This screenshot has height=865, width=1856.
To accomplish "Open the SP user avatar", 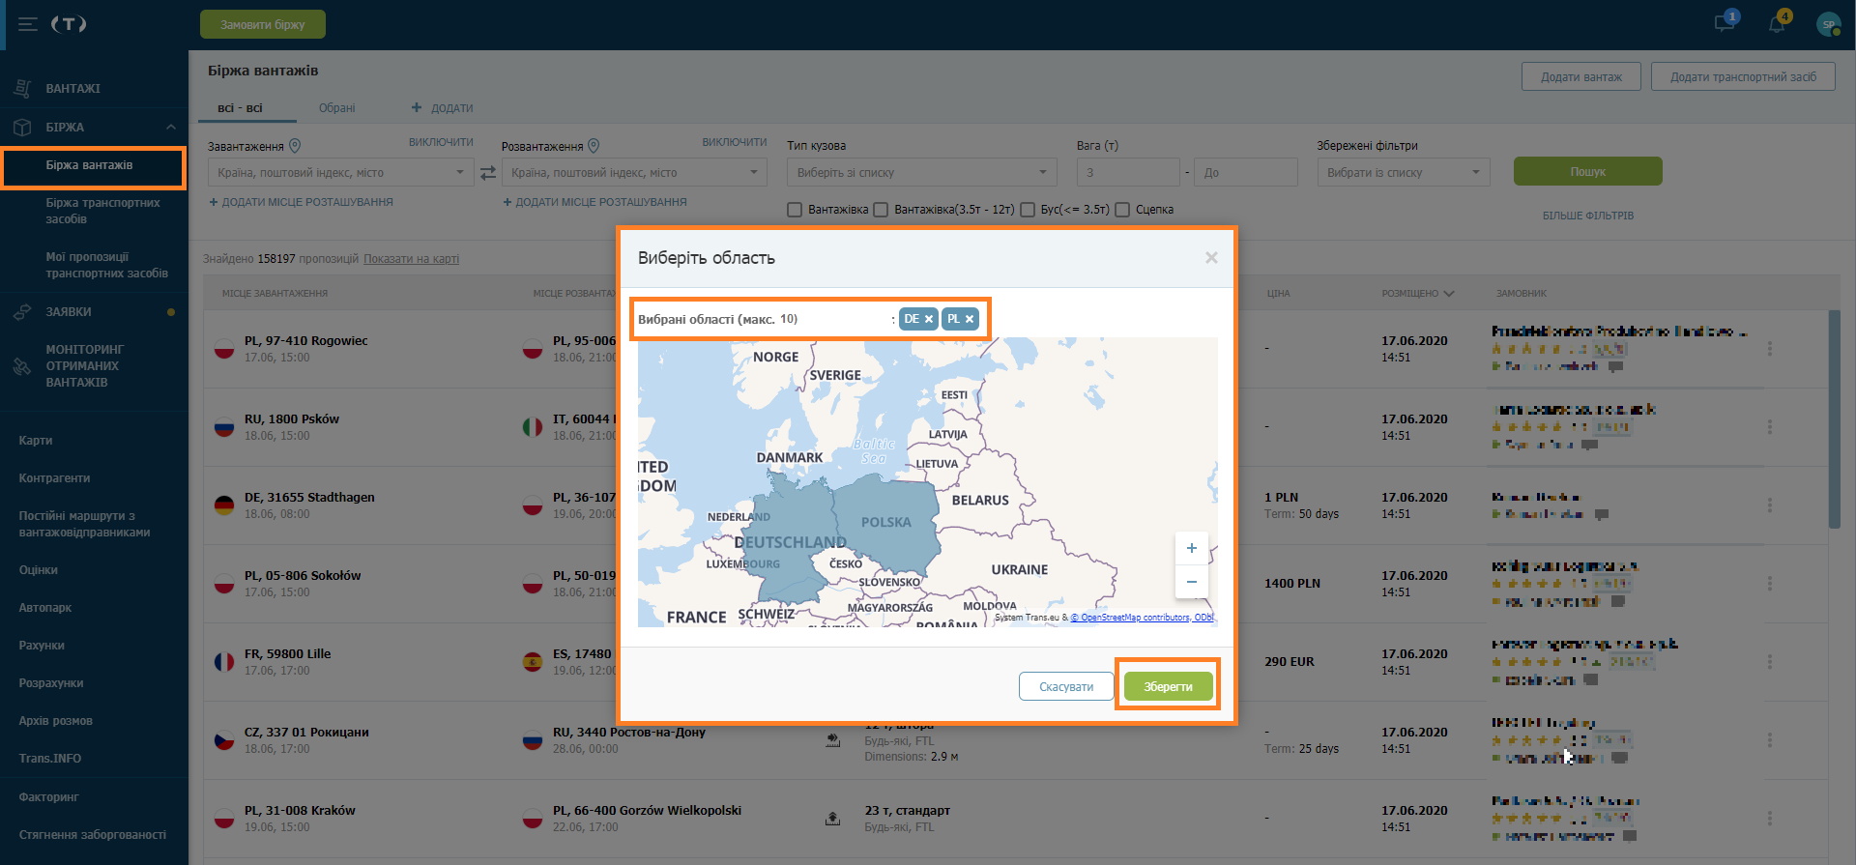I will point(1828,24).
